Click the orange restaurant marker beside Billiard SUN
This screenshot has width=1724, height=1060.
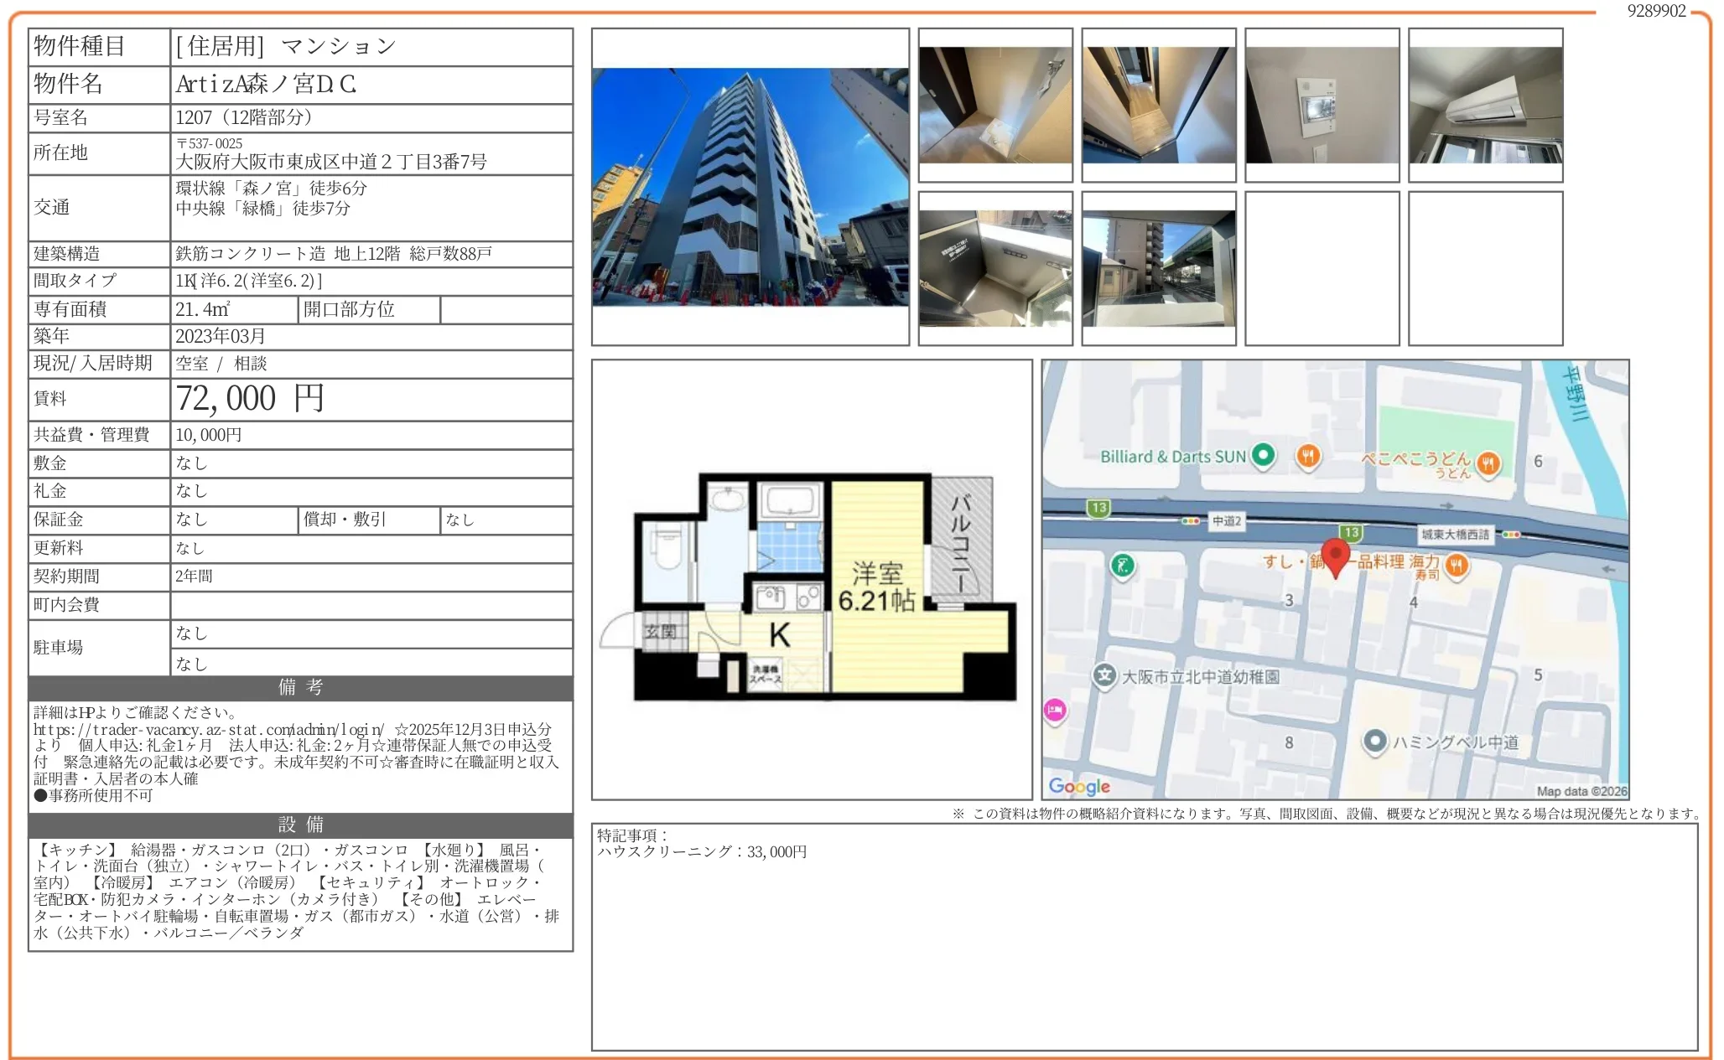pos(1308,456)
